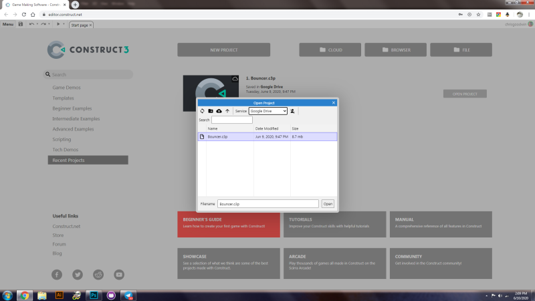Screen dimensions: 535x301
Task: Open Illustrator from the taskbar
Action: click(59, 295)
